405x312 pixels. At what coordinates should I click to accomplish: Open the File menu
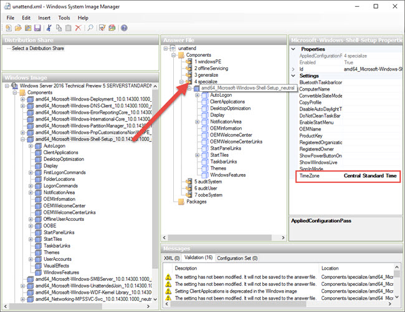coord(11,18)
